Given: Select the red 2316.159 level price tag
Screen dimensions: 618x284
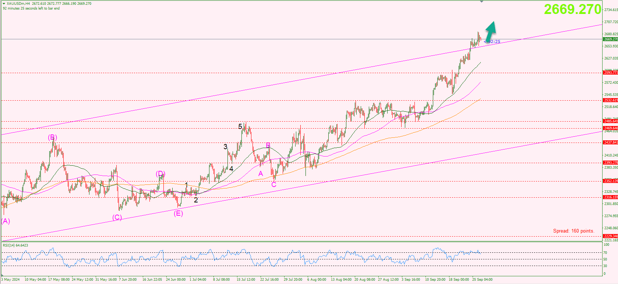Looking at the screenshot, I should (x=611, y=197).
